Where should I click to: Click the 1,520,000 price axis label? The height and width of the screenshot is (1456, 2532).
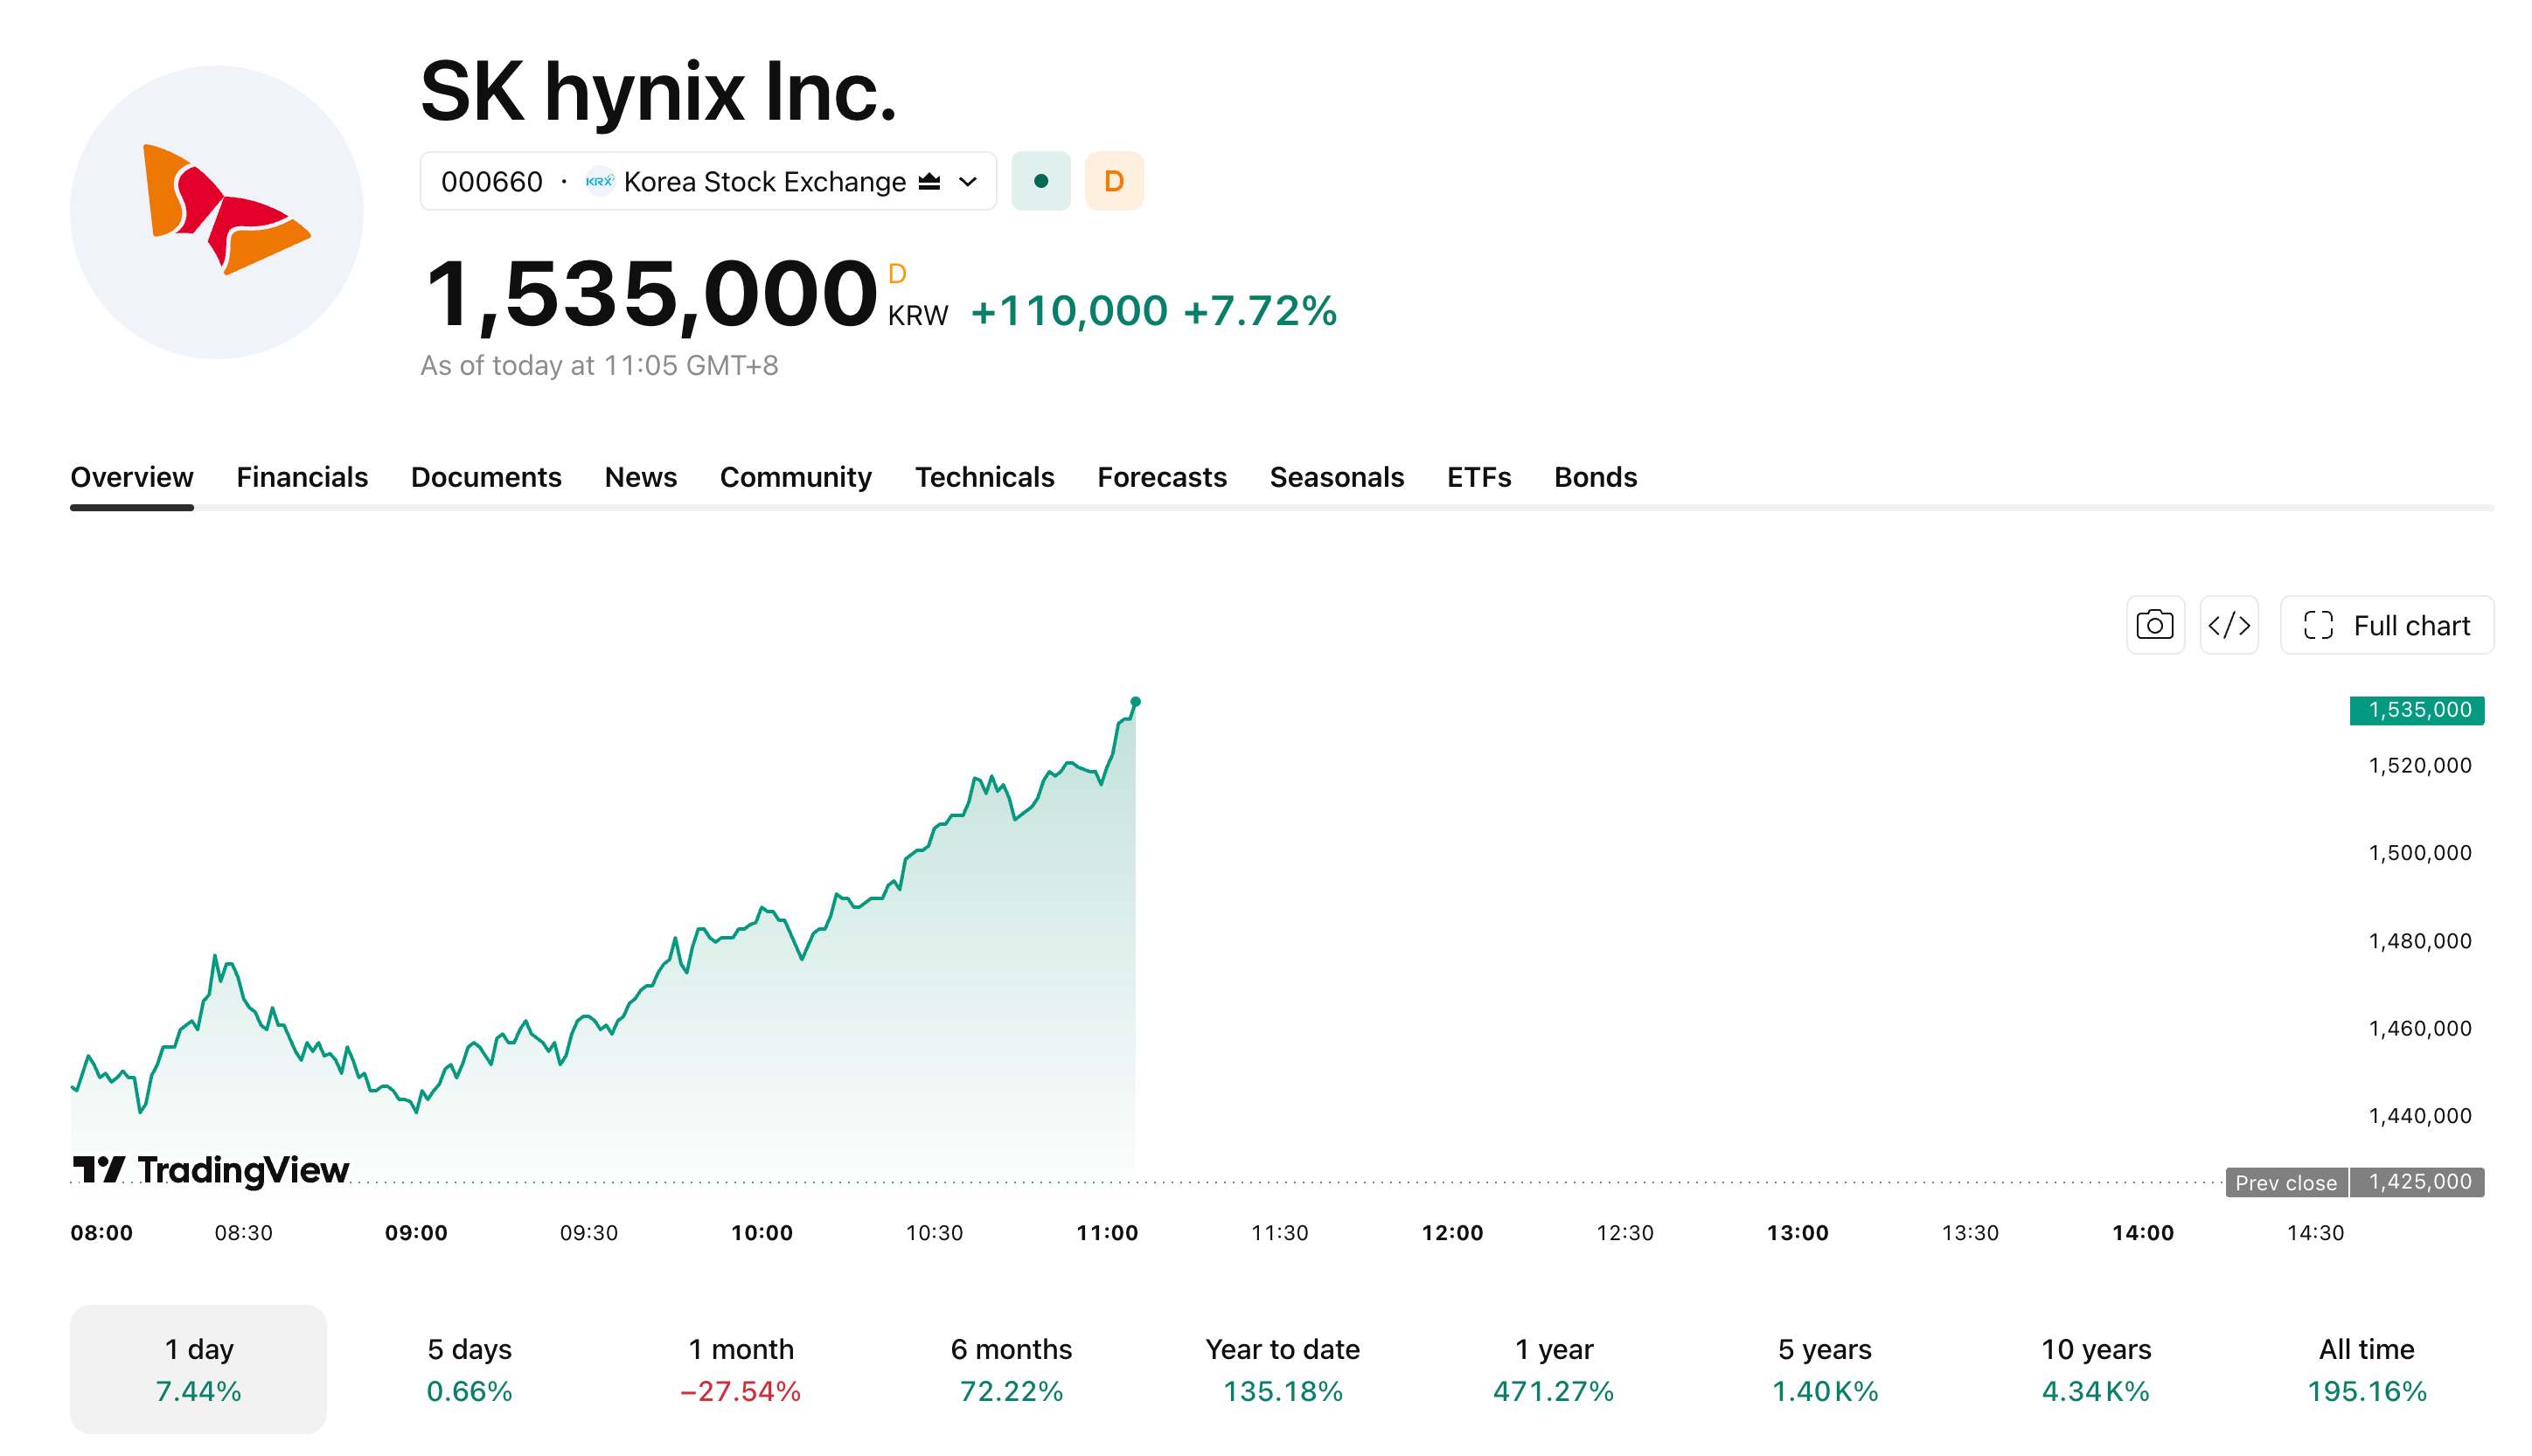(2419, 765)
